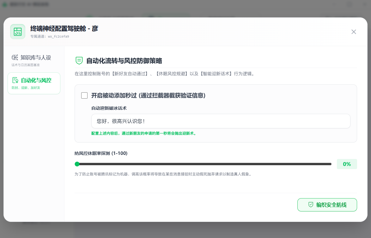The image size is (371, 238).
Task: Click the greeting input containing 您好，很高兴认识您！
Action: pos(221,121)
